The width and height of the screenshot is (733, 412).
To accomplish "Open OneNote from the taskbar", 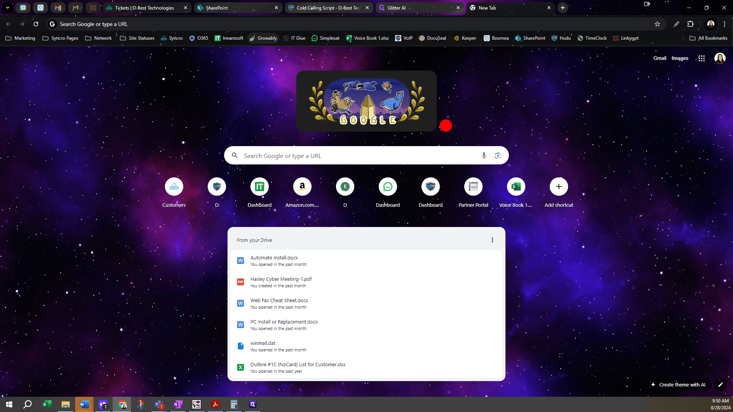I will click(178, 404).
